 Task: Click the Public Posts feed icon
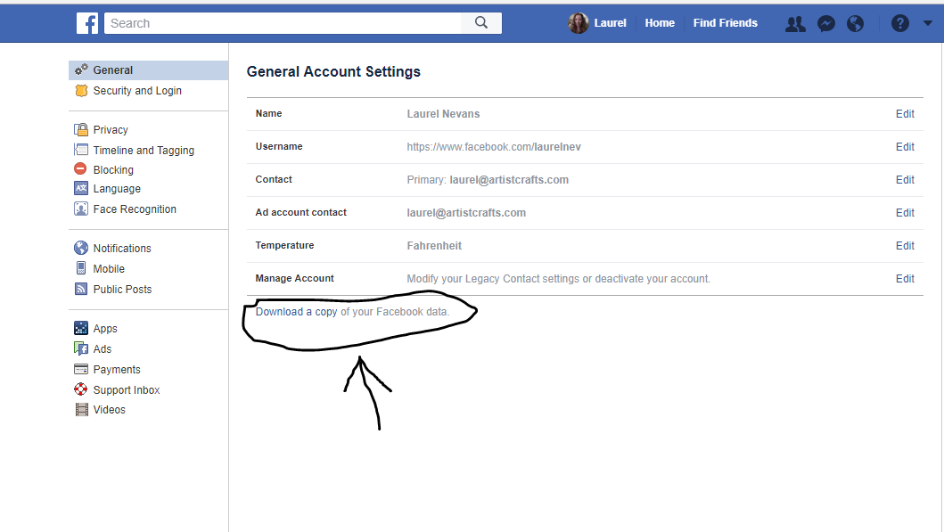click(81, 289)
